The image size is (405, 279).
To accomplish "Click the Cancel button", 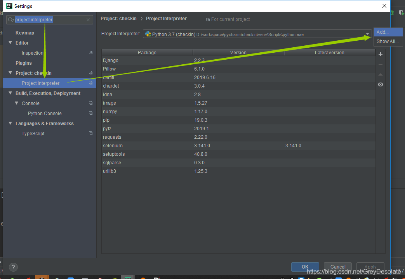I will pos(338,267).
